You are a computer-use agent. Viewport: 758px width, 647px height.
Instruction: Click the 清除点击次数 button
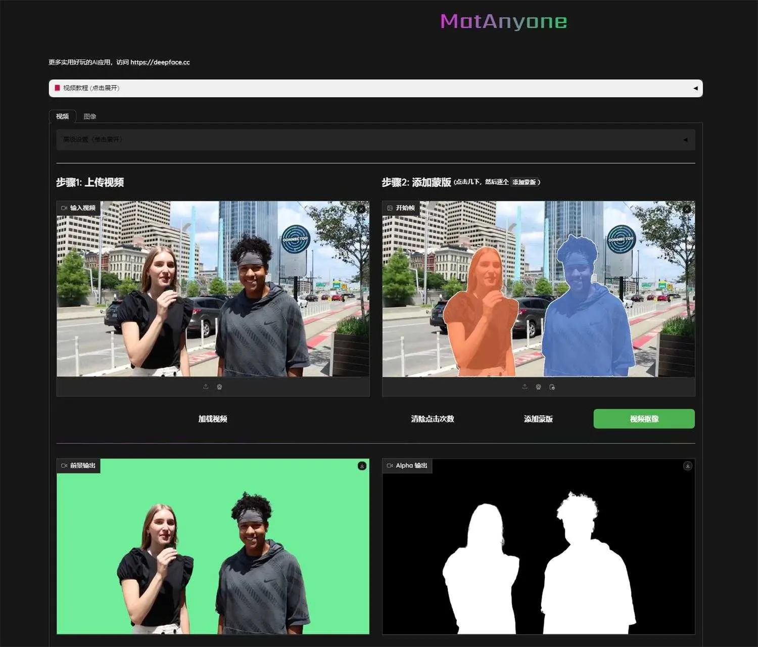(x=433, y=419)
